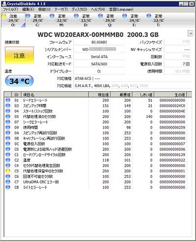This screenshot has height=241, width=196.
Task: Click the yellow warning icon of row C5
Action: pyautogui.click(x=8, y=171)
